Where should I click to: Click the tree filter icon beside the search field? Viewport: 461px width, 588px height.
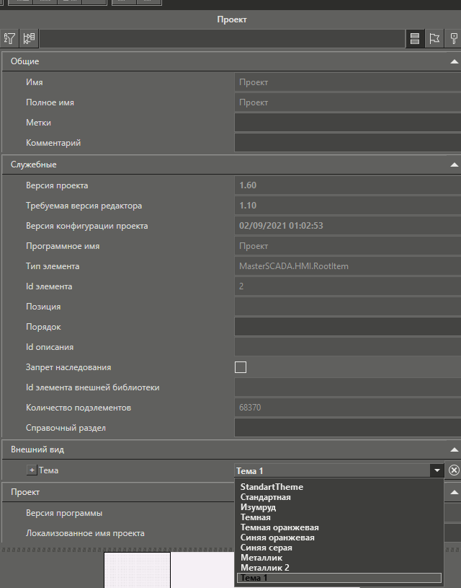pyautogui.click(x=30, y=39)
